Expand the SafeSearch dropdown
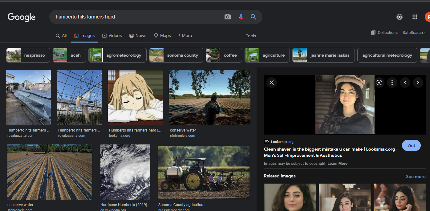Viewport: 430px width, 211px height. point(414,33)
